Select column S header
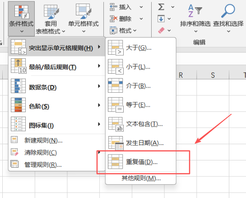Viewport: 246px width, 198px height. (x=213, y=75)
